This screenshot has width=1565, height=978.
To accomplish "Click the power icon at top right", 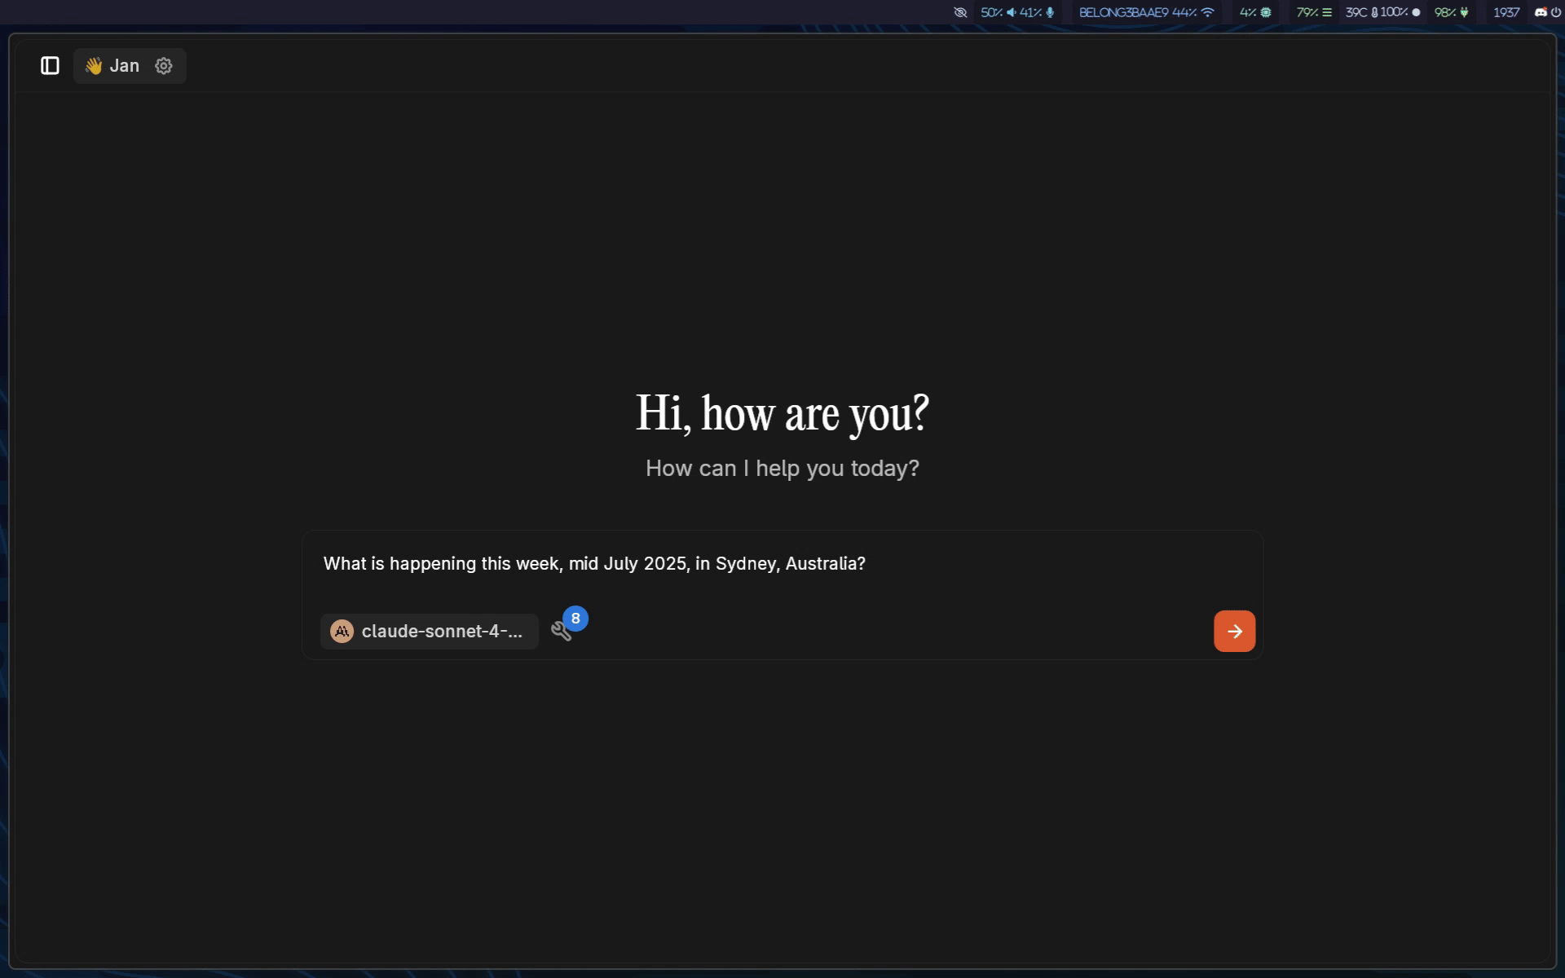I will pos(1555,12).
